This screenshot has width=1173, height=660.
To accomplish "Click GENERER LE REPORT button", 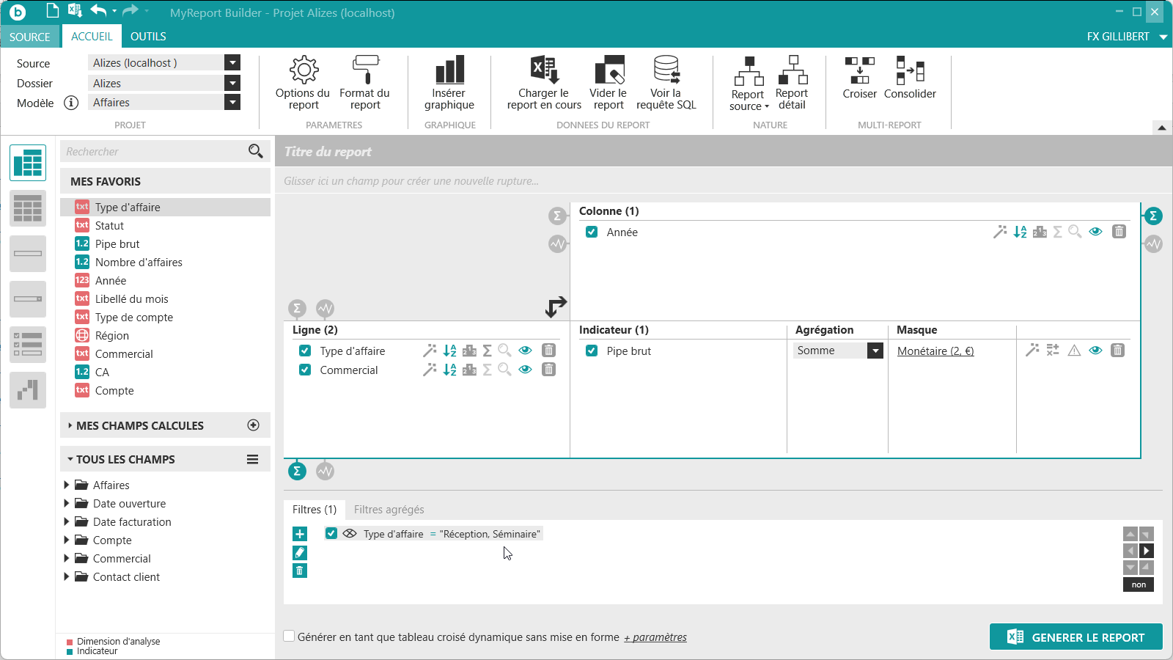I will [x=1075, y=637].
